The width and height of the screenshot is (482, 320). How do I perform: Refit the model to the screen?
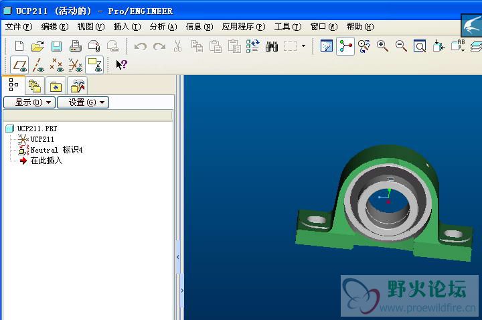420,46
